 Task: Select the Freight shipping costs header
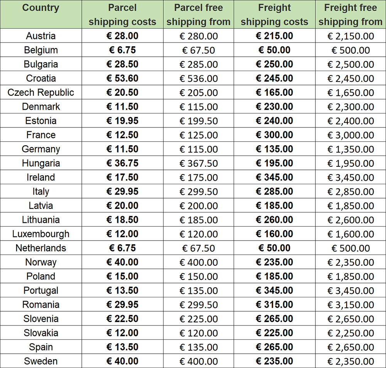(274, 15)
